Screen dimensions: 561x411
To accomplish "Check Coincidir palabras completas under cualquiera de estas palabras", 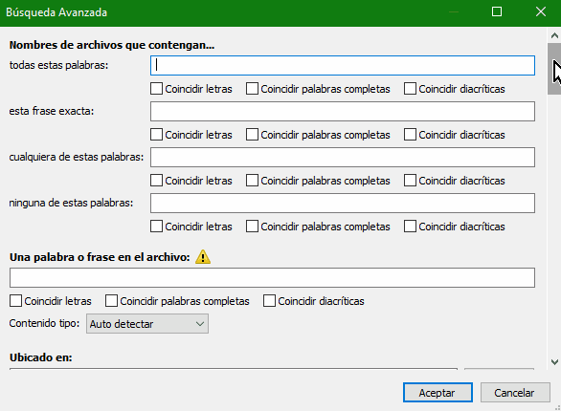I will tap(252, 181).
